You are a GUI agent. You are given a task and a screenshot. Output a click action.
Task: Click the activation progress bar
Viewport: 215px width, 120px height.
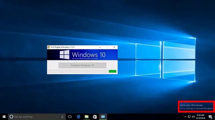82,71
